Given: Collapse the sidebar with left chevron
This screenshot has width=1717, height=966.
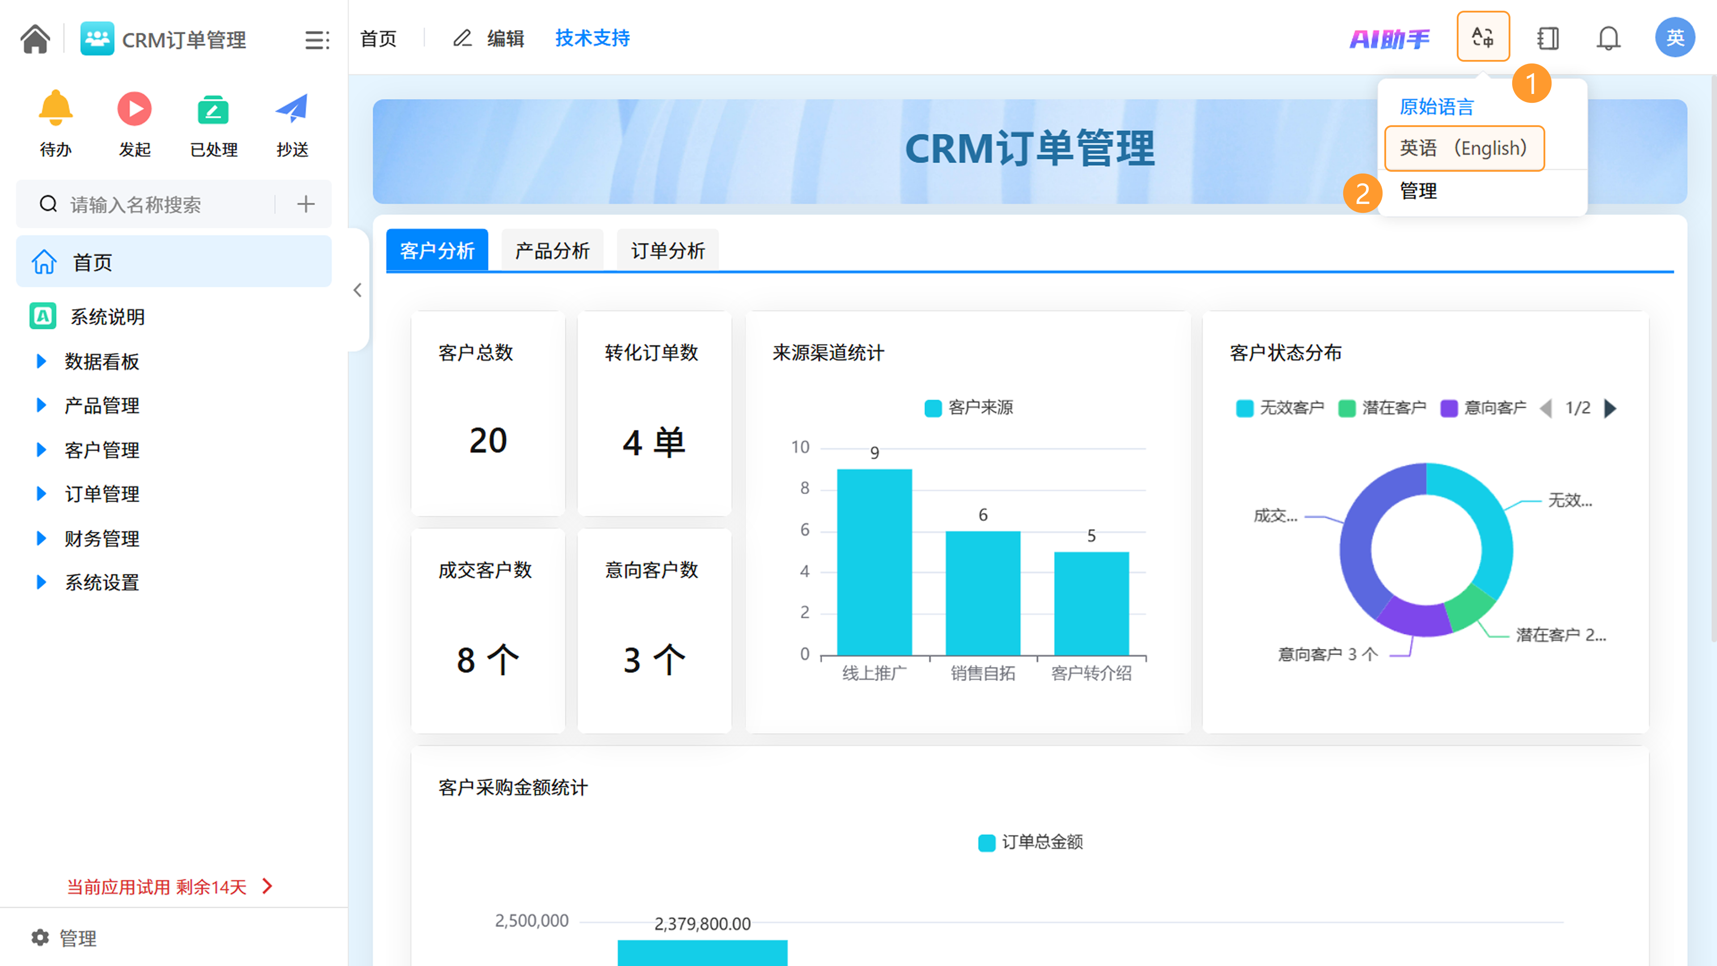Looking at the screenshot, I should [x=358, y=290].
